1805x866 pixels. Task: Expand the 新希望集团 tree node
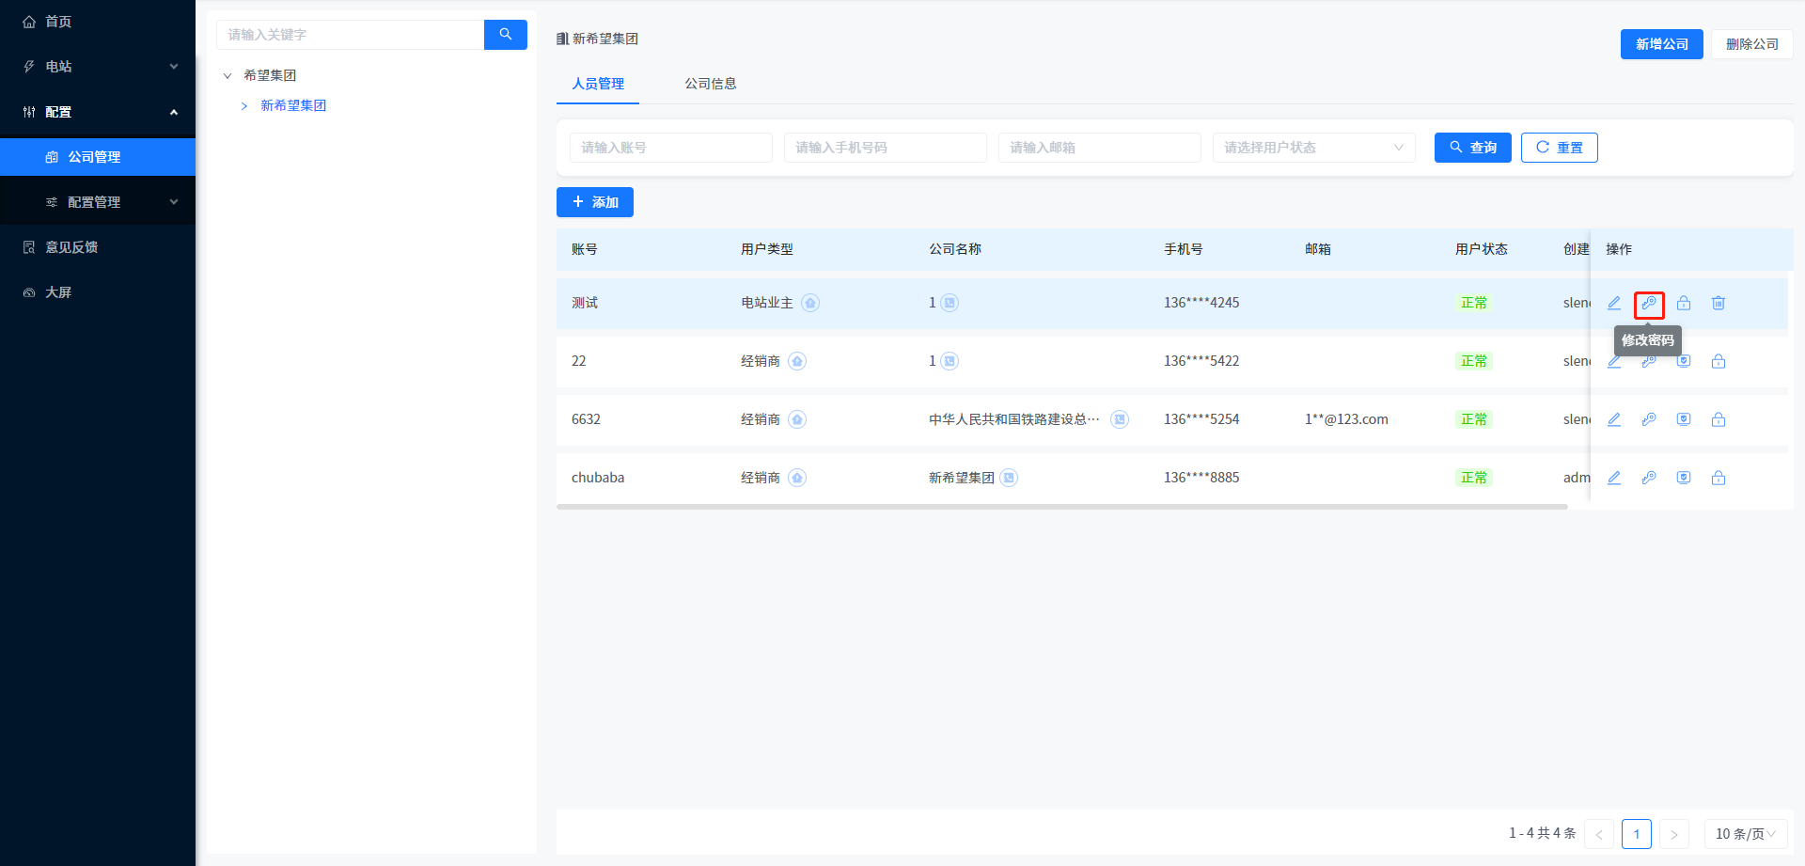[244, 105]
